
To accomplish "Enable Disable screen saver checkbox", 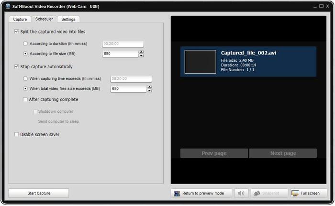I will point(17,134).
